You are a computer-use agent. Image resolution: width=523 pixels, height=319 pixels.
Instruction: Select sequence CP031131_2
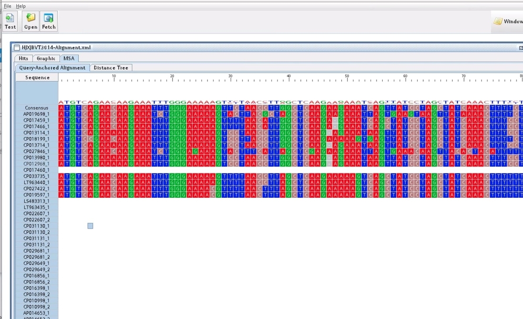37,244
